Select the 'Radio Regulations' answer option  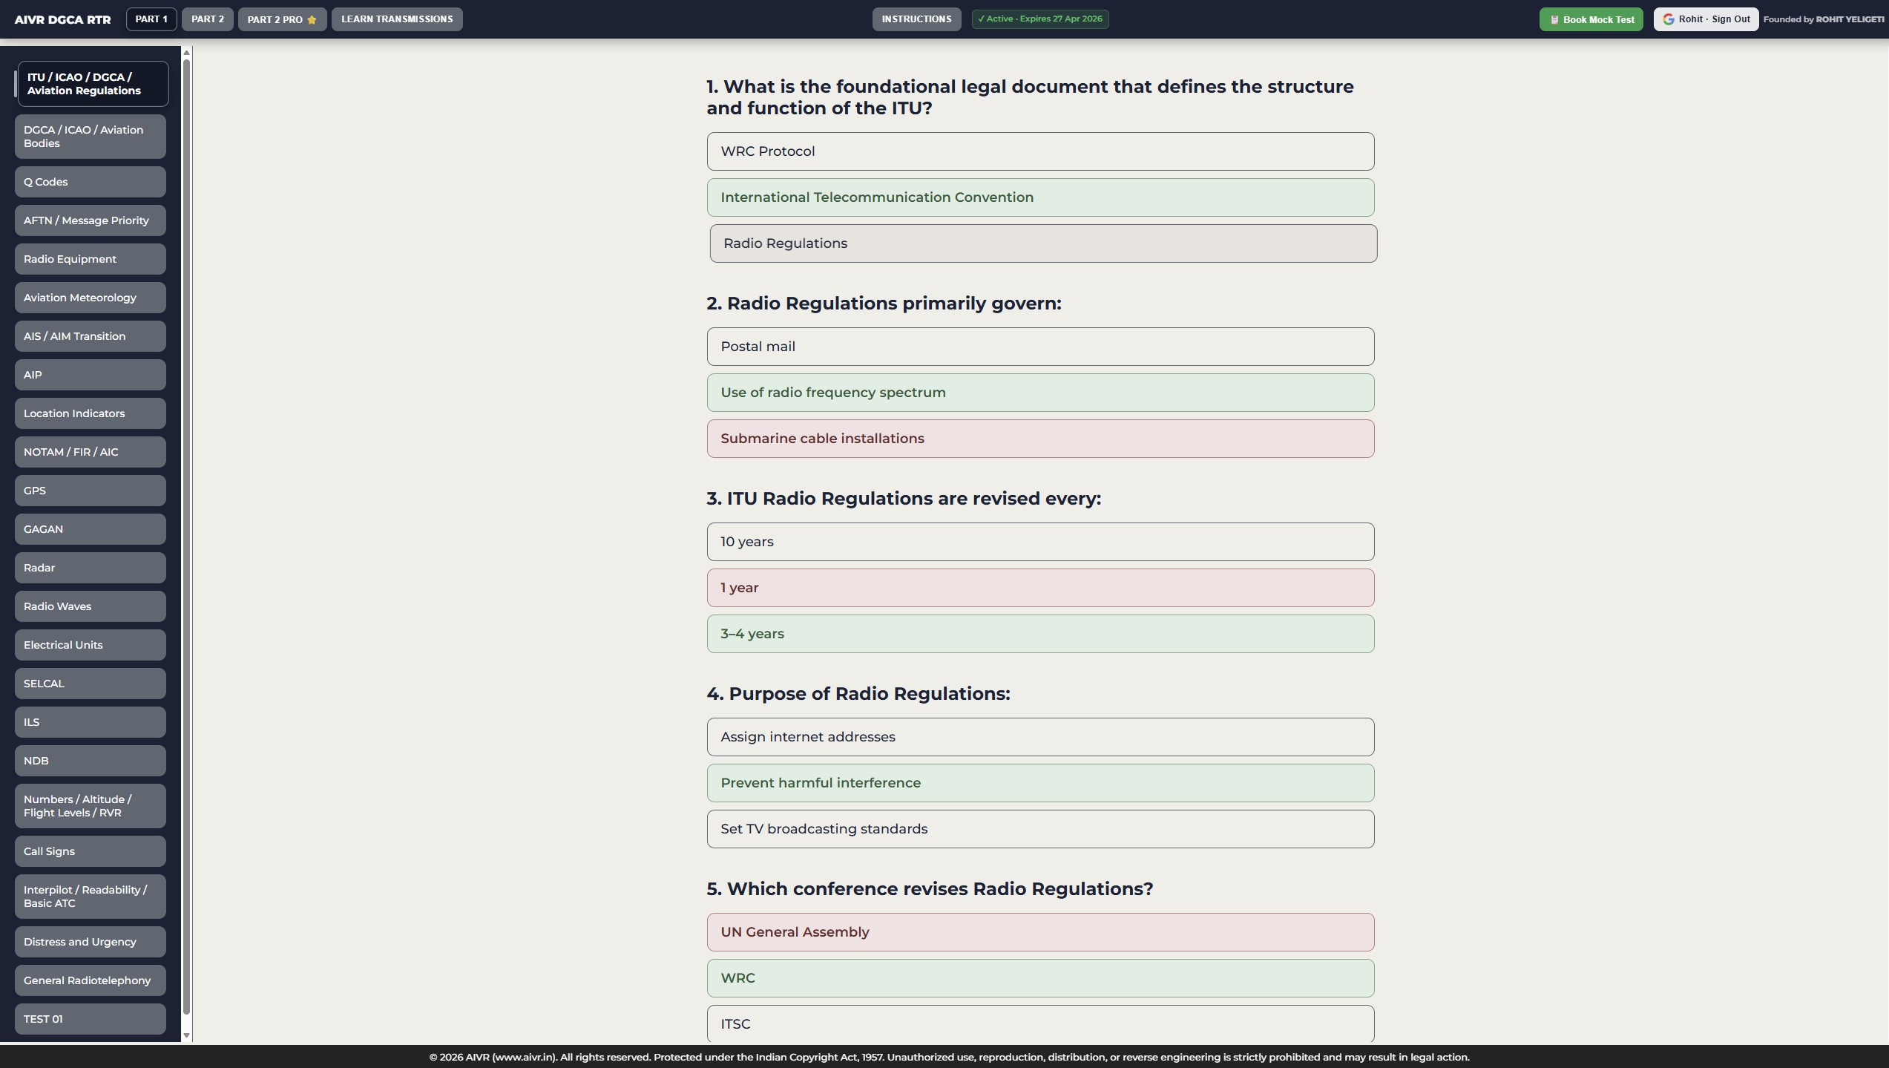tap(1042, 243)
